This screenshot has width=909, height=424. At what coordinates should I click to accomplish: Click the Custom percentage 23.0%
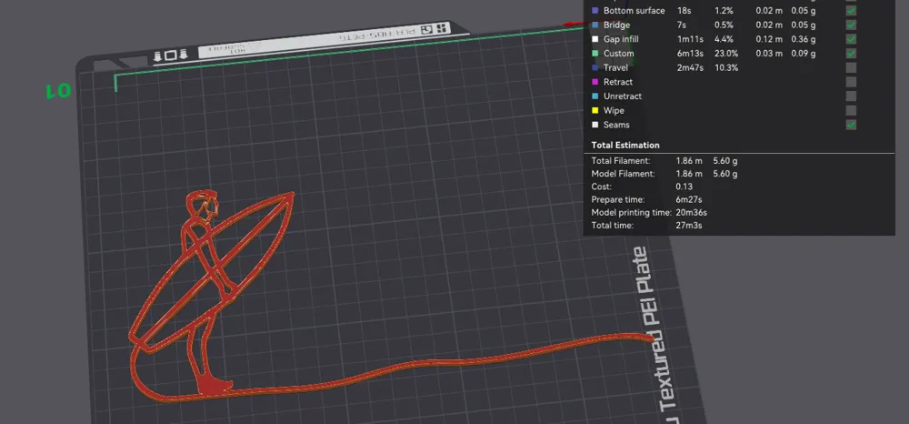point(725,54)
